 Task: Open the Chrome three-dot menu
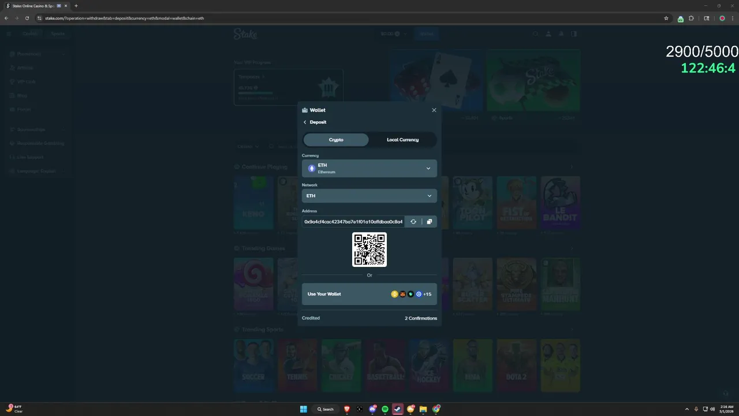click(732, 18)
